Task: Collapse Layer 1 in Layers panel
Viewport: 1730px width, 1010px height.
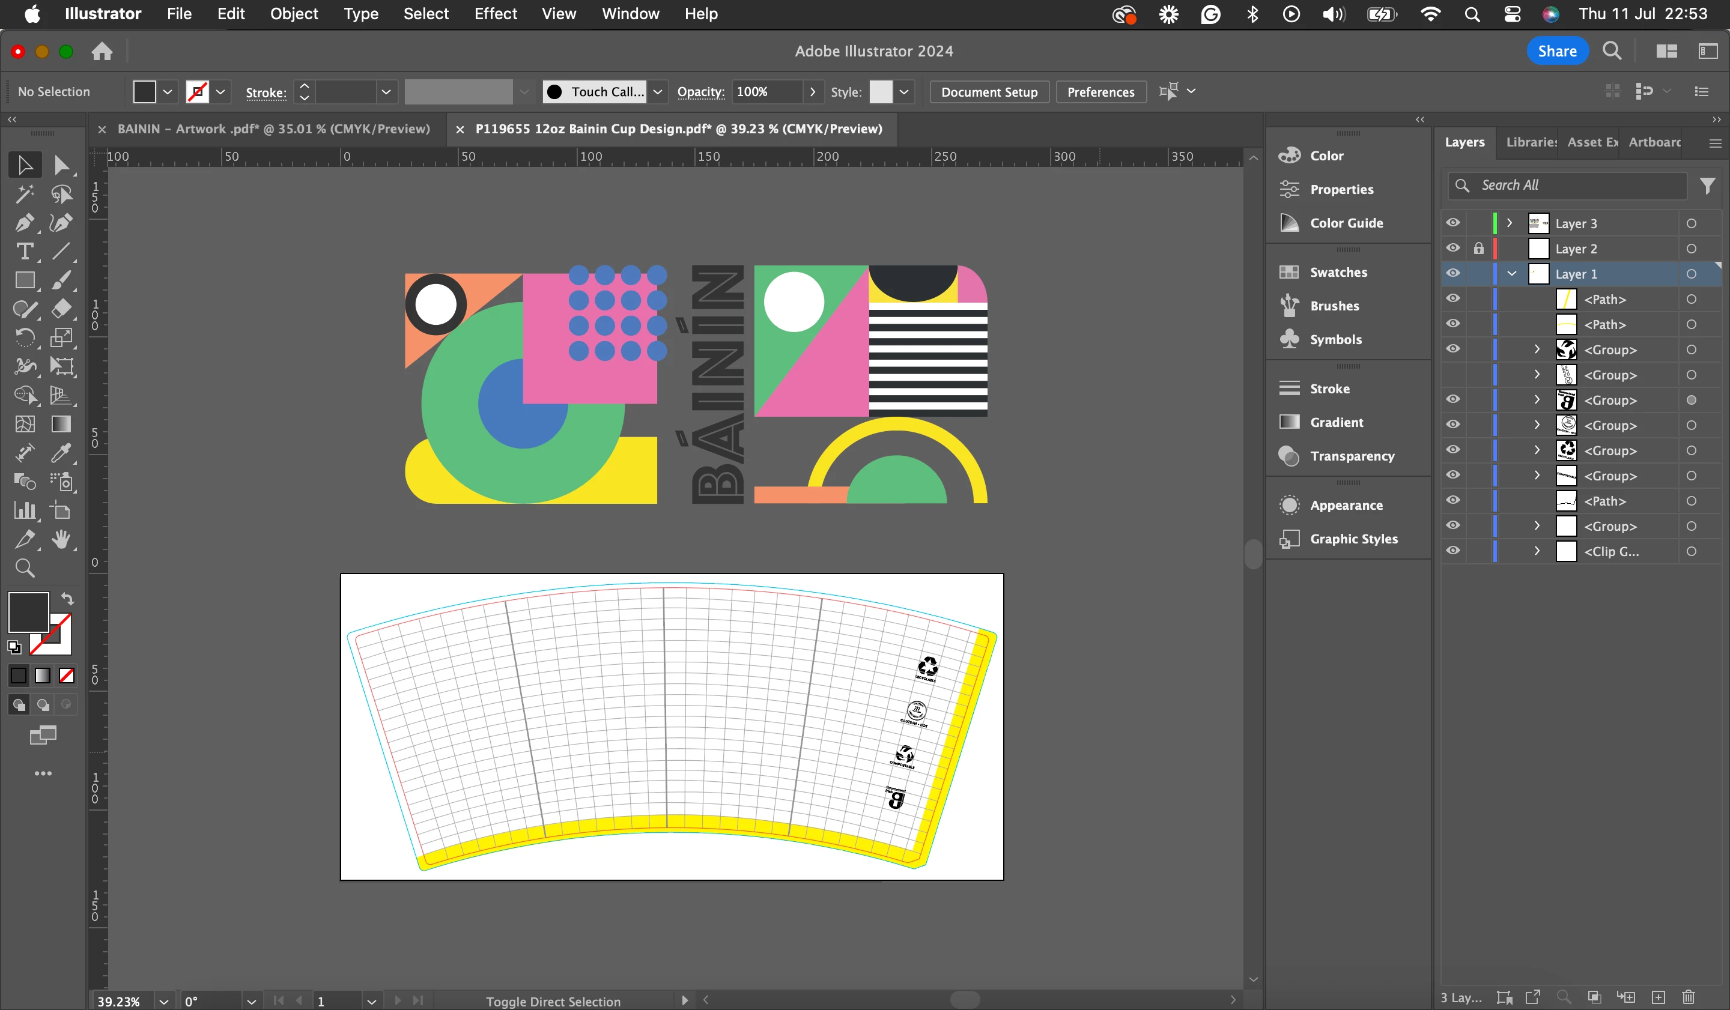Action: [x=1511, y=274]
